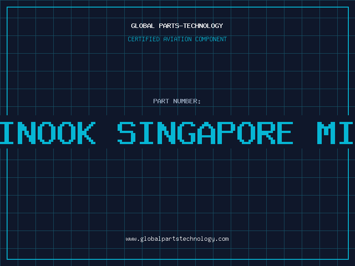Click the PART NUMBER: label

(177, 101)
